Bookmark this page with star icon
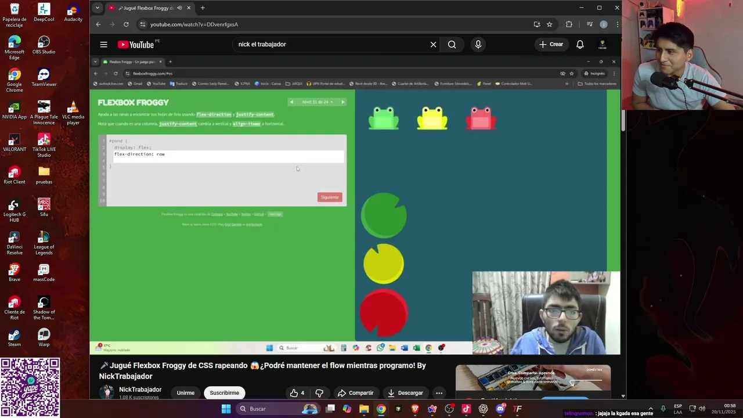 click(549, 24)
